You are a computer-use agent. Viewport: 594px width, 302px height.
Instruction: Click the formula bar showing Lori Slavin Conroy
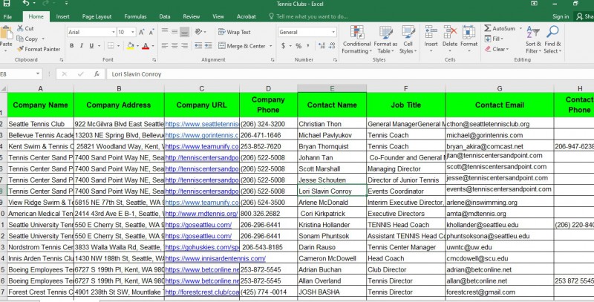(350, 74)
